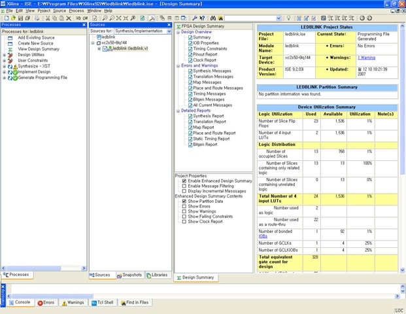Switch to the Snapshots tab
Viewport: 406px width, 314px height.
[129, 275]
